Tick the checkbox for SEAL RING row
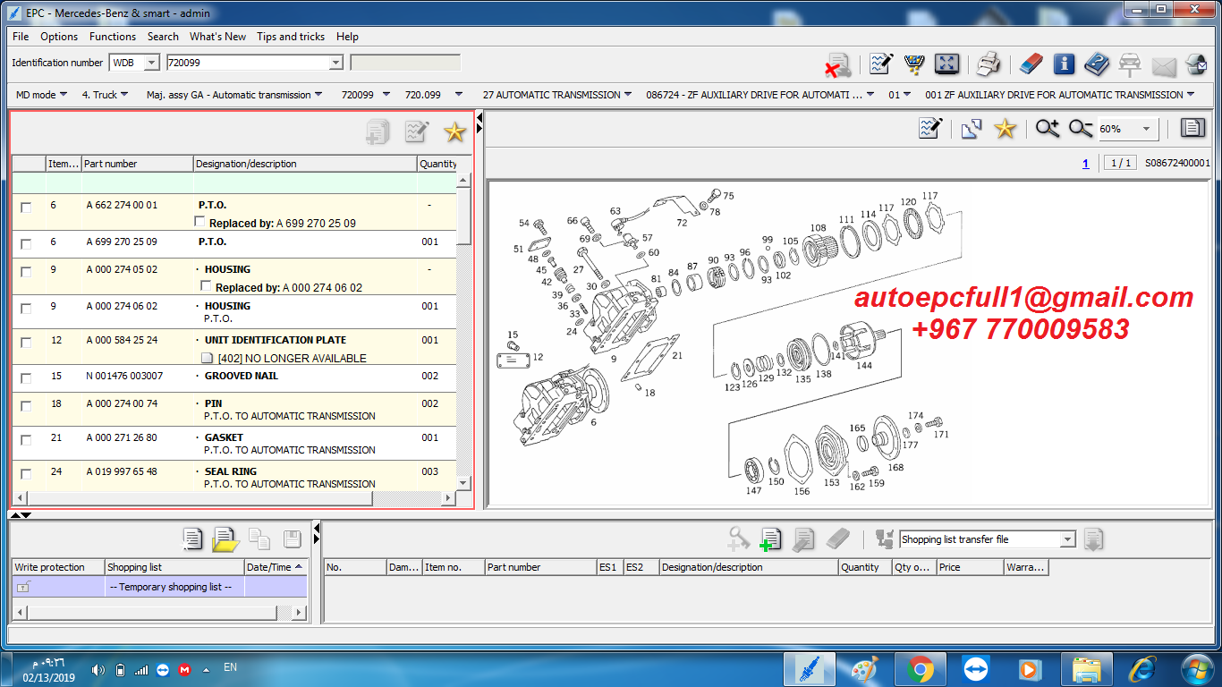 [26, 473]
